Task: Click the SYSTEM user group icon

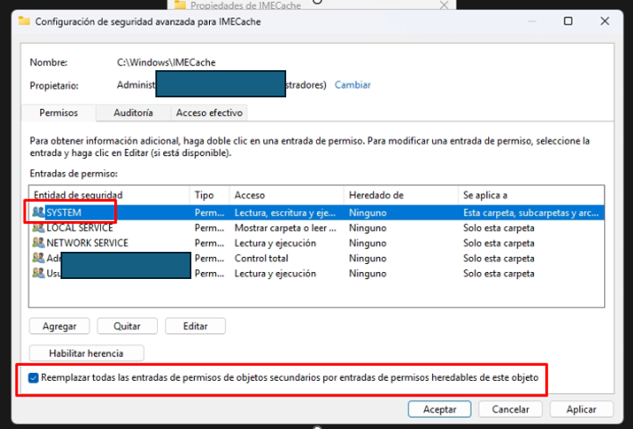Action: (38, 212)
